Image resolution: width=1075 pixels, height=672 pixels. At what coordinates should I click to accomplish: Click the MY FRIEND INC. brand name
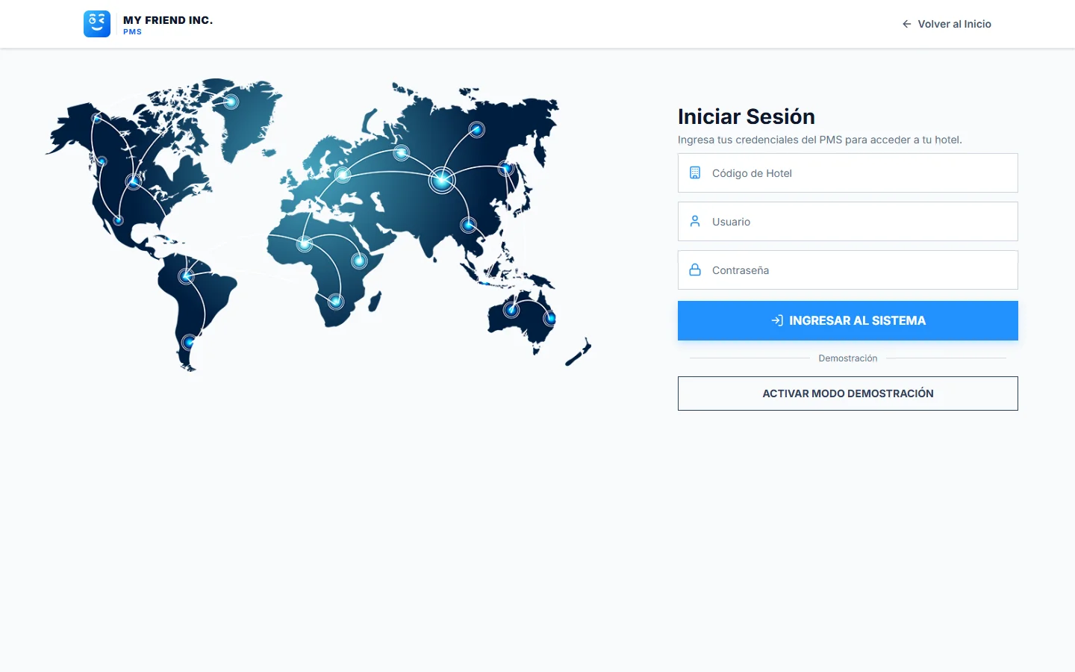(168, 20)
